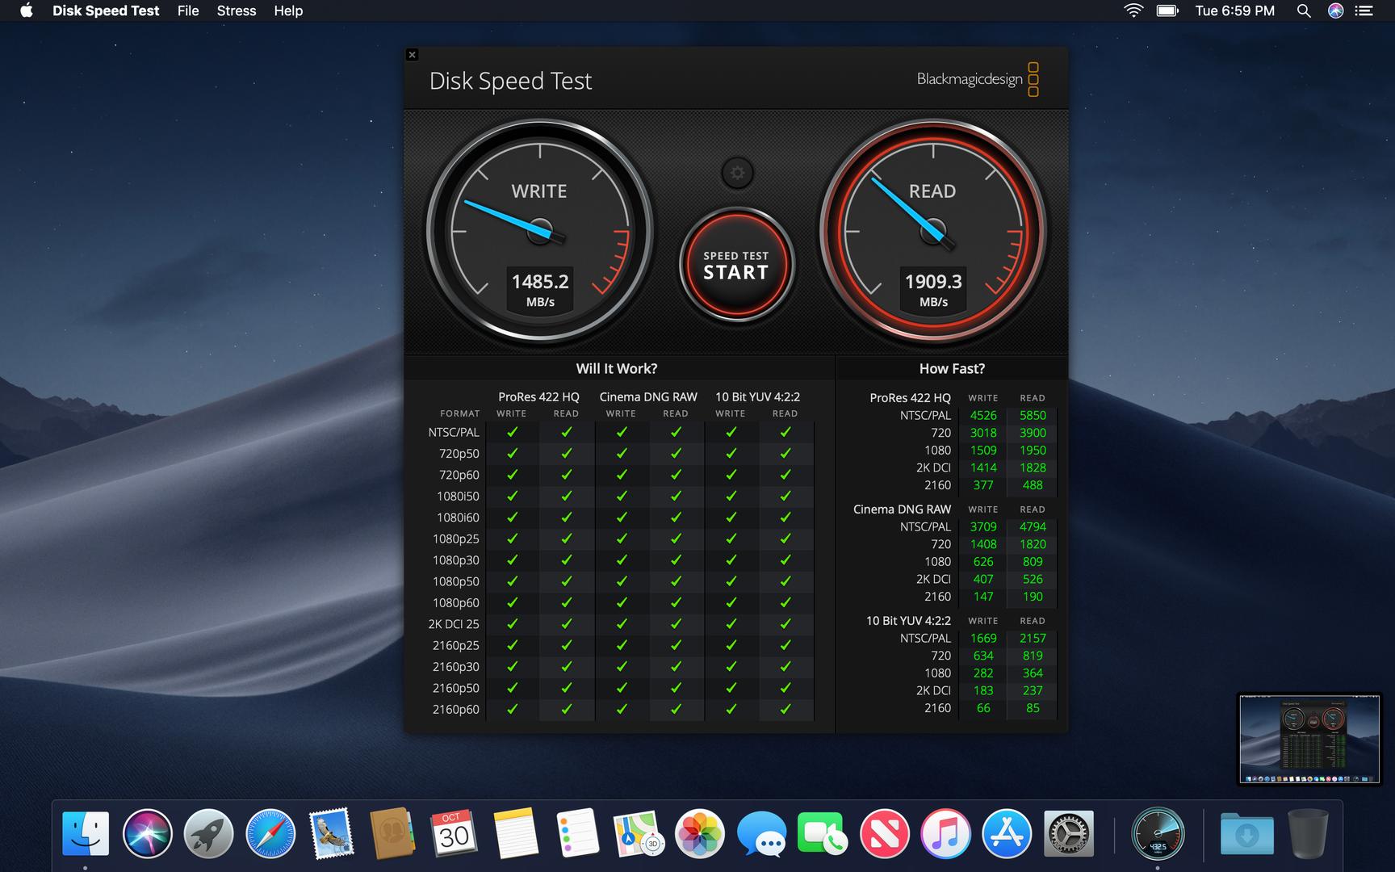The image size is (1395, 872).
Task: Open FaceTime
Action: [x=823, y=833]
